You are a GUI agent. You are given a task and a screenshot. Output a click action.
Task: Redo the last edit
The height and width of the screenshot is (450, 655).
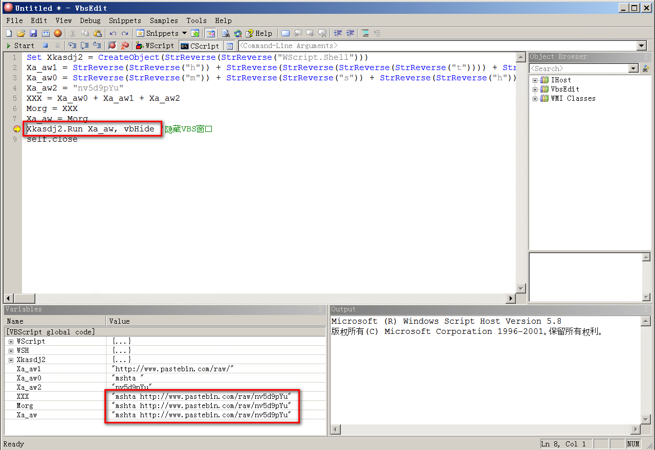point(125,33)
